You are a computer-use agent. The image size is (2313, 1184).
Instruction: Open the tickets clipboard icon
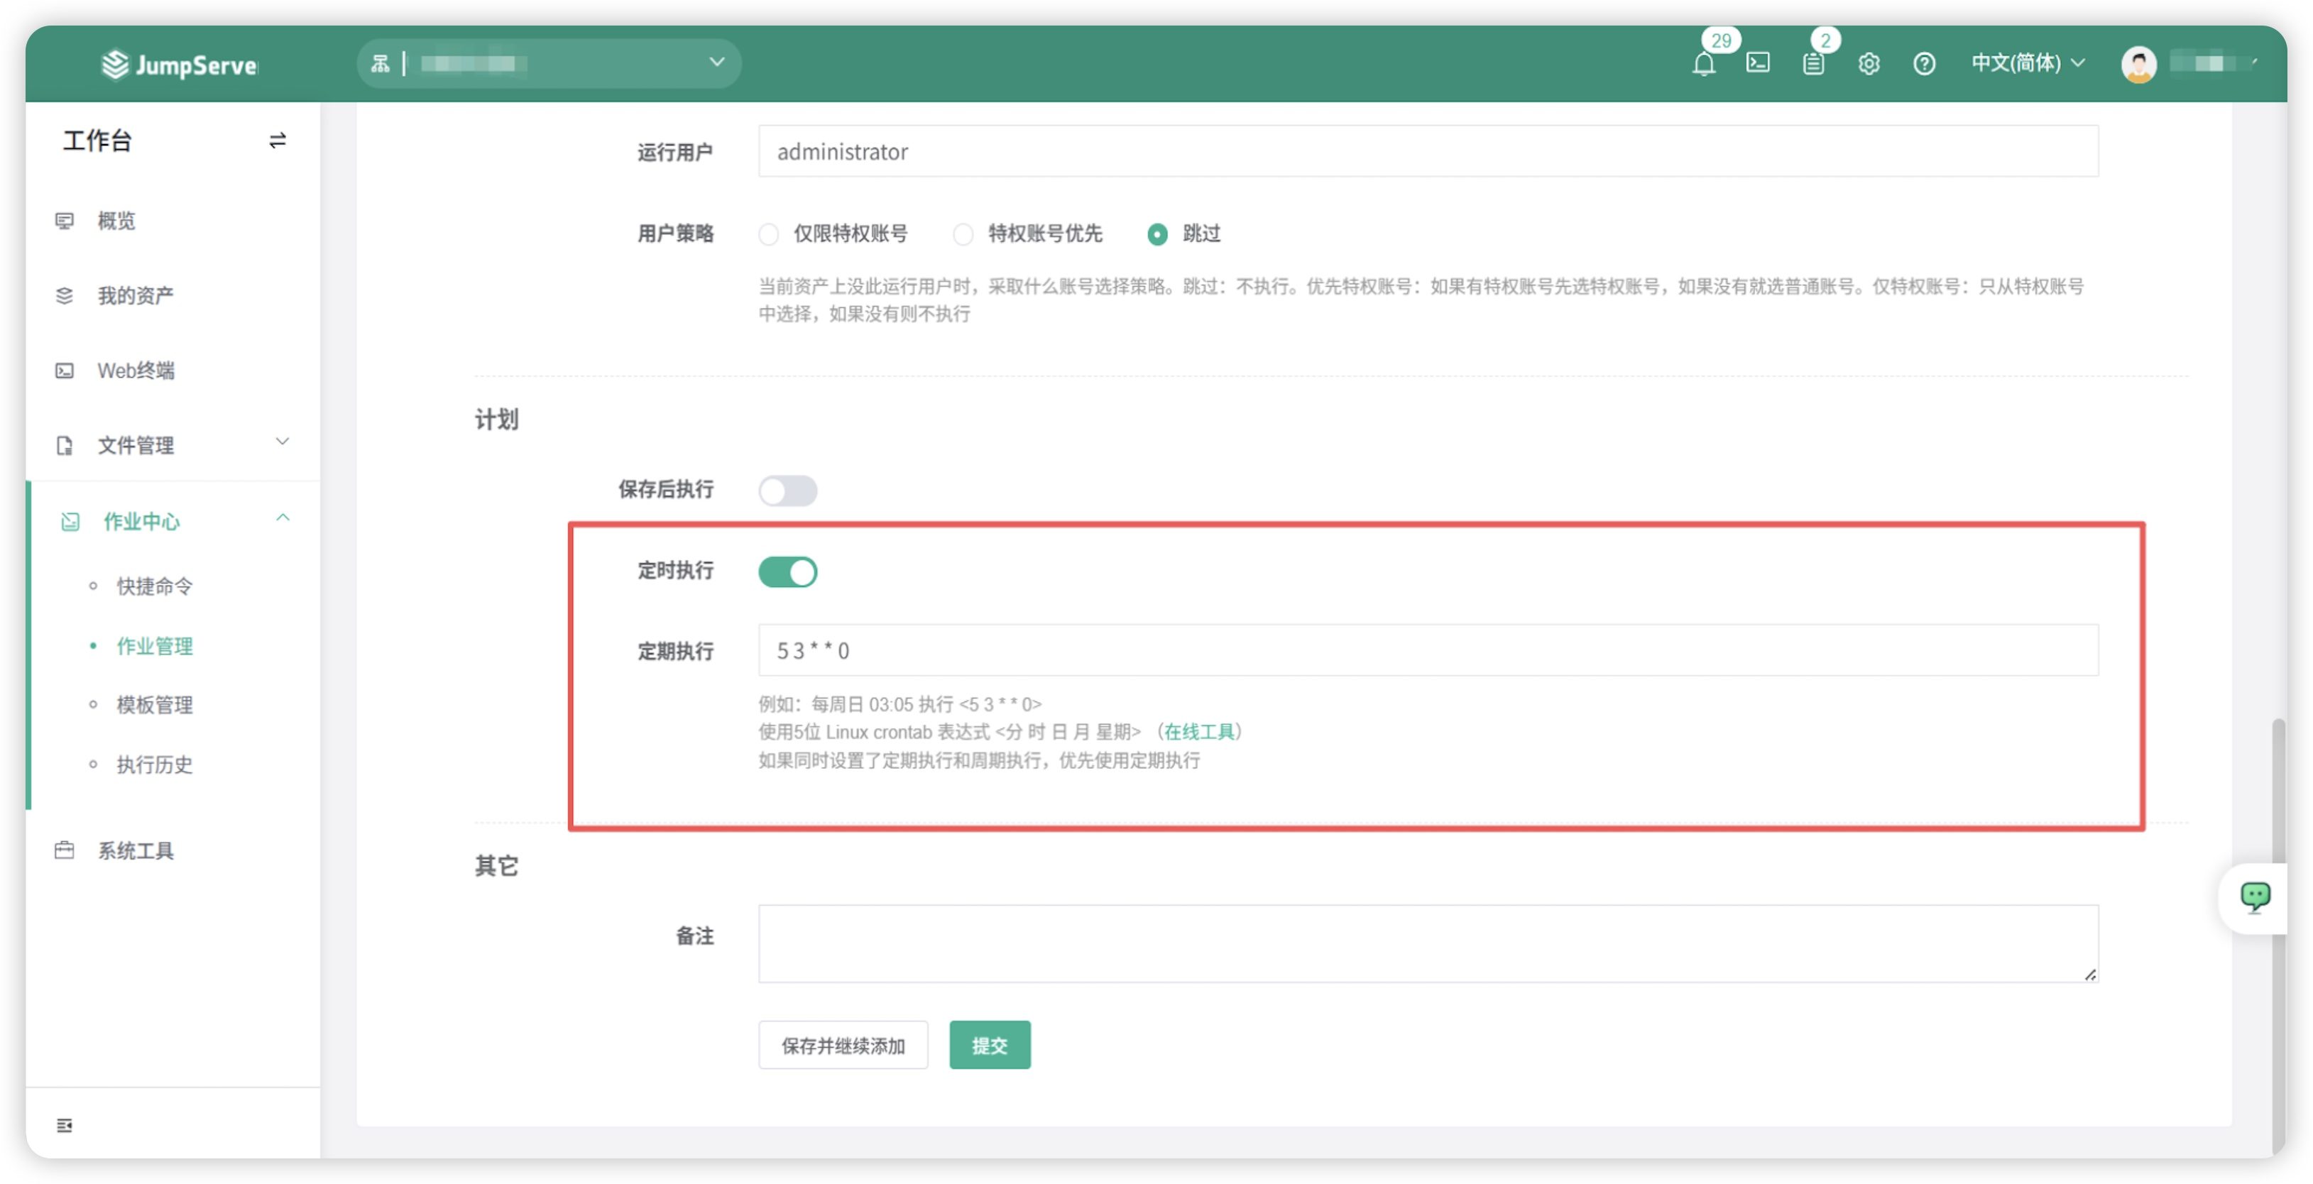1813,64
